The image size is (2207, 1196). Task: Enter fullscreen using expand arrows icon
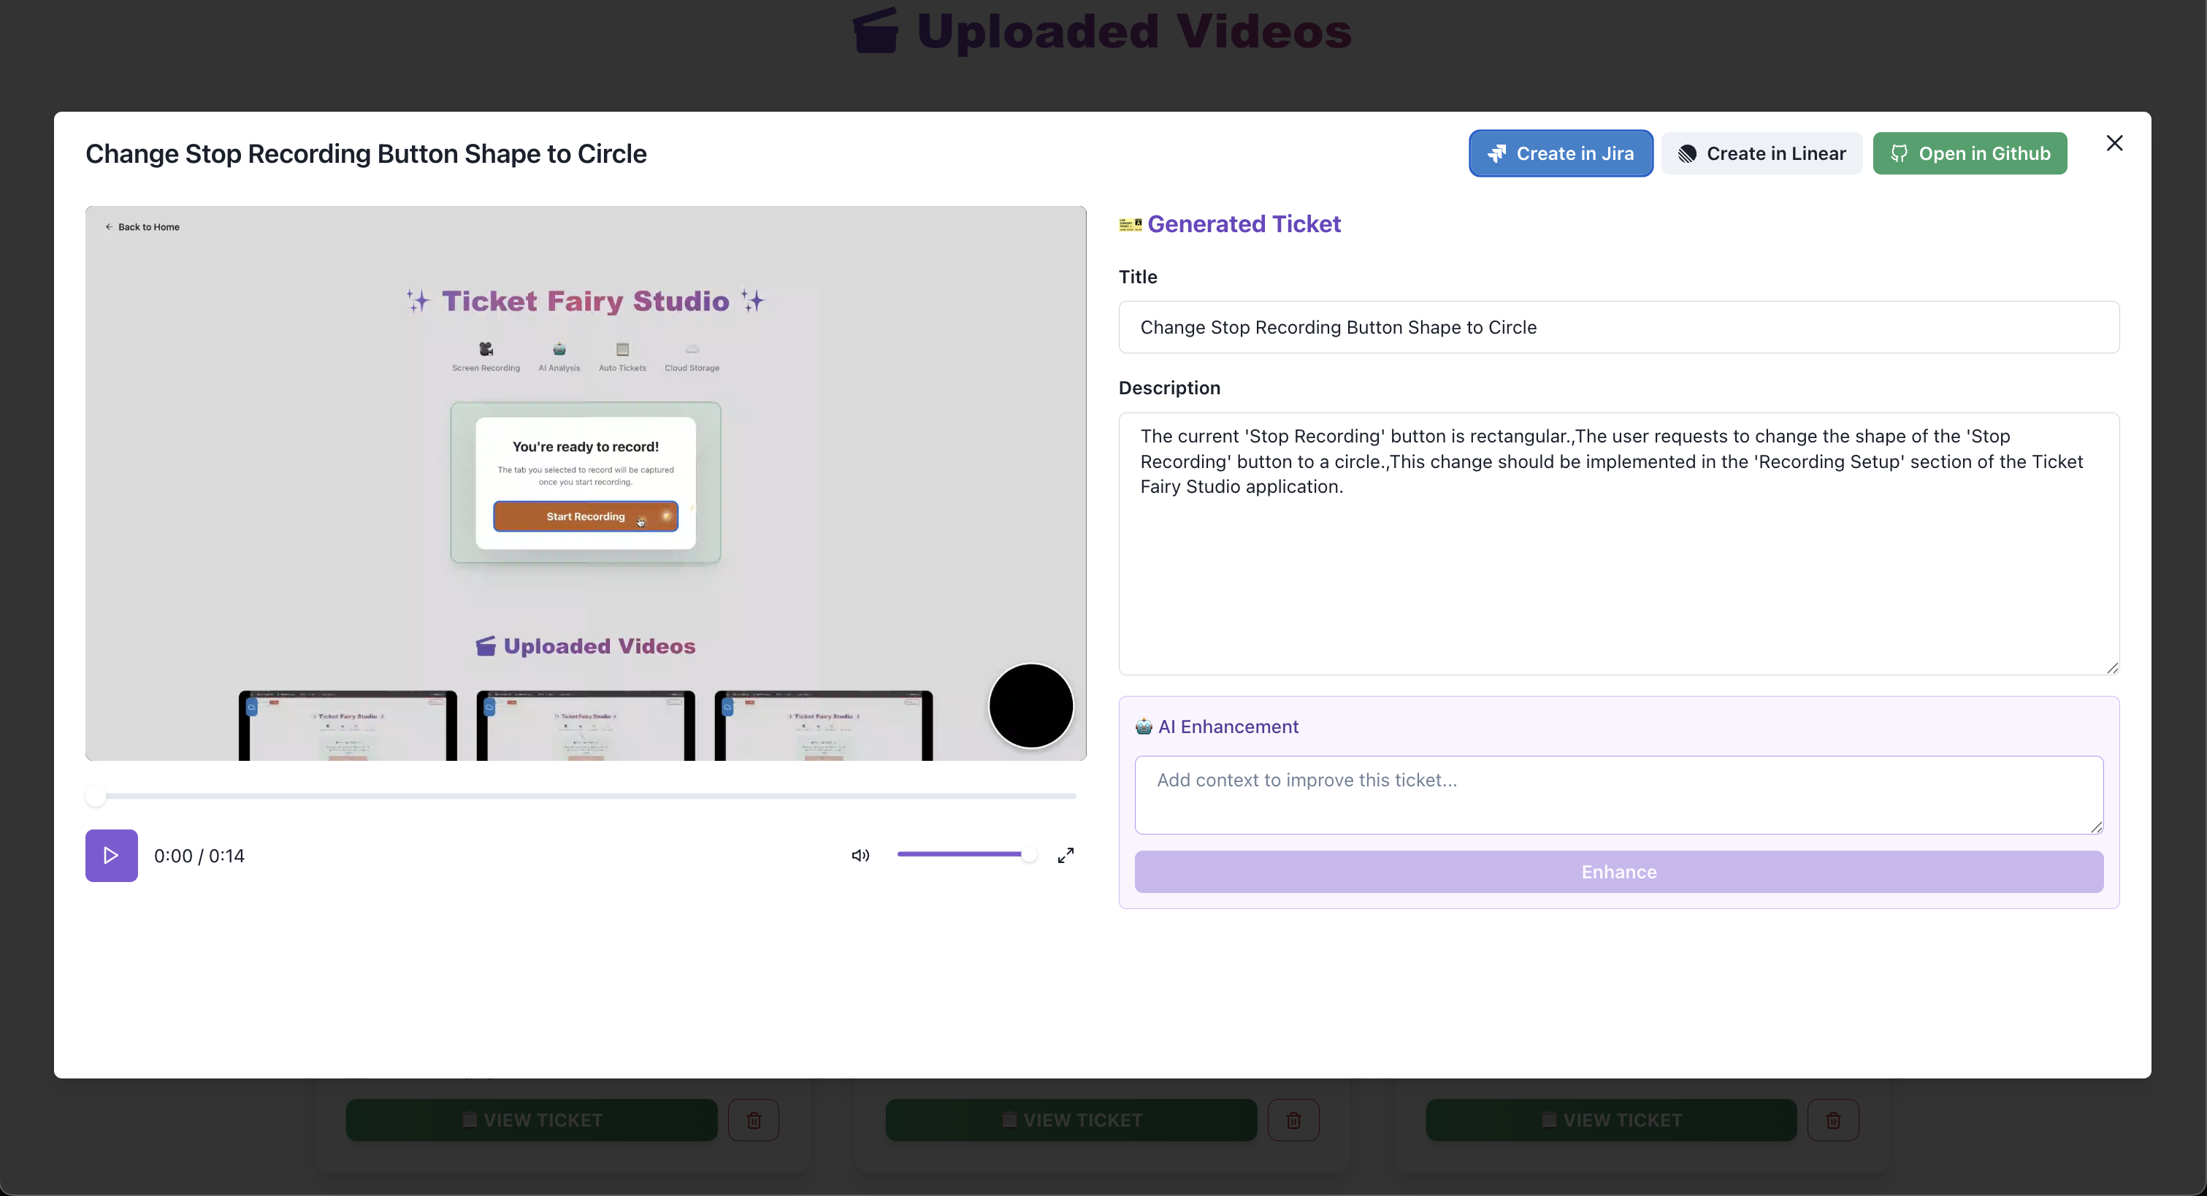click(1065, 855)
